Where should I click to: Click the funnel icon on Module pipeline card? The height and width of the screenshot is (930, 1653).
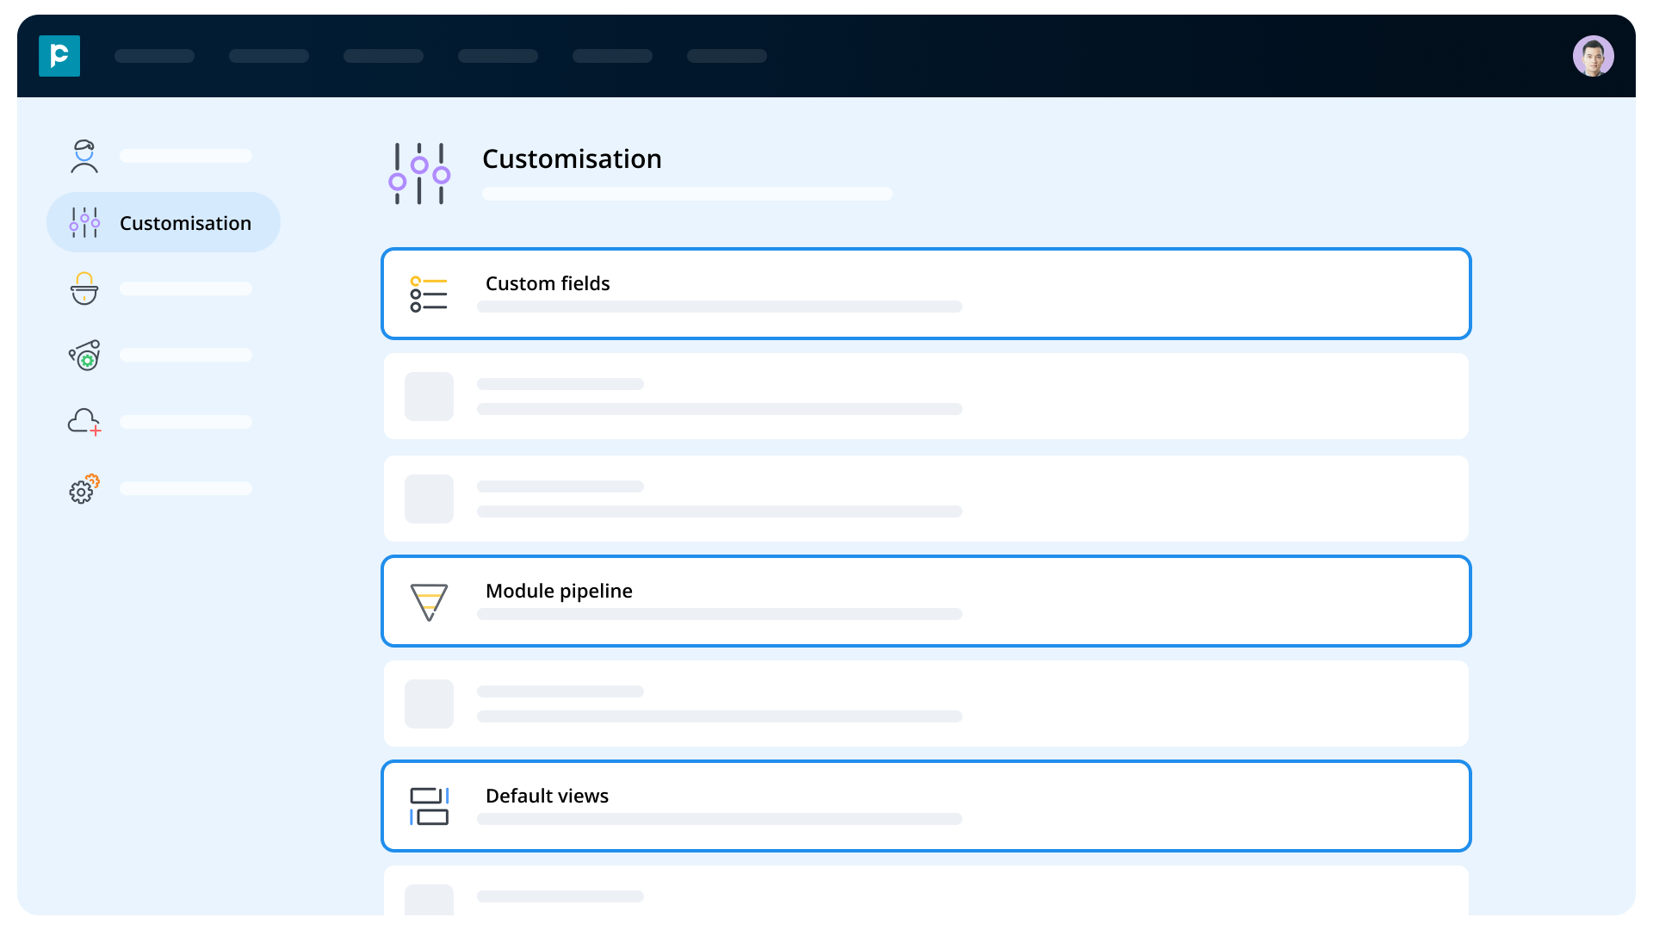429,601
